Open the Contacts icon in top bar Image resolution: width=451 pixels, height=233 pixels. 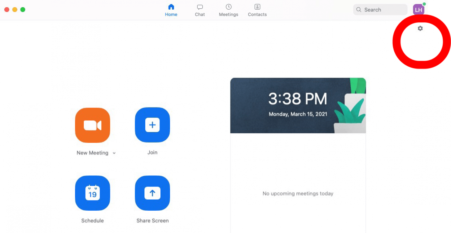257,7
